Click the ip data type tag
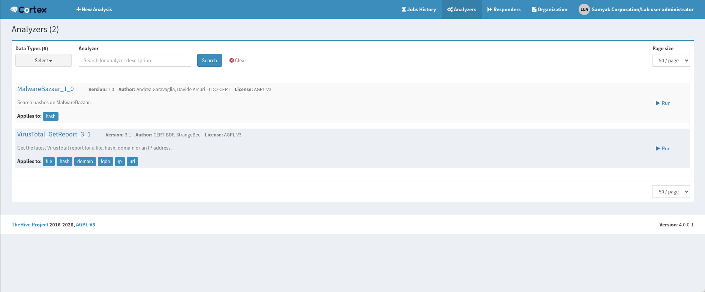The height and width of the screenshot is (292, 705). tap(120, 162)
